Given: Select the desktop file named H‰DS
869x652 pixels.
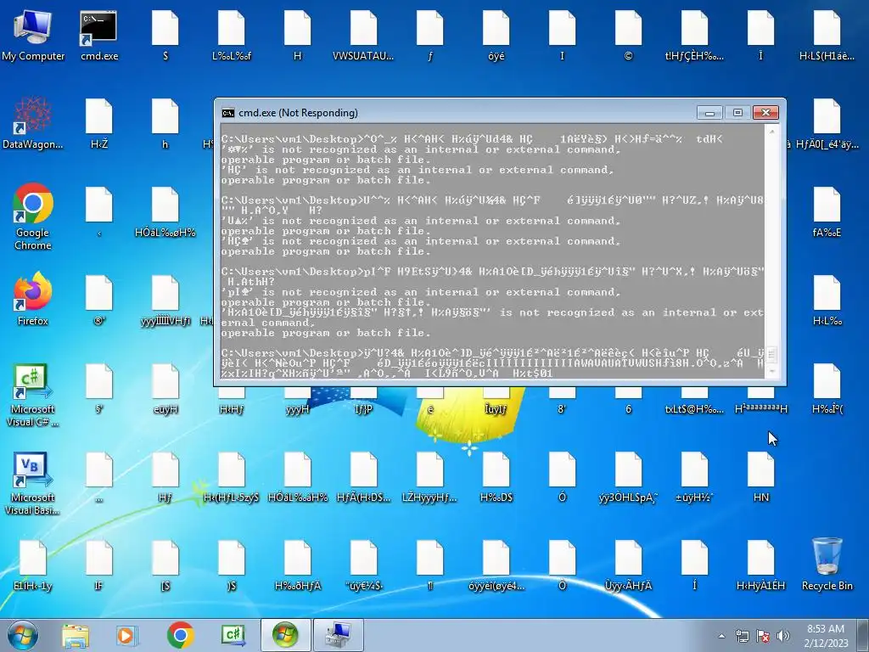Looking at the screenshot, I should 496,478.
